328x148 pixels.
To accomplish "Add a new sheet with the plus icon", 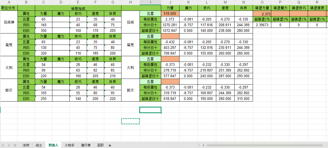I will click(x=110, y=145).
